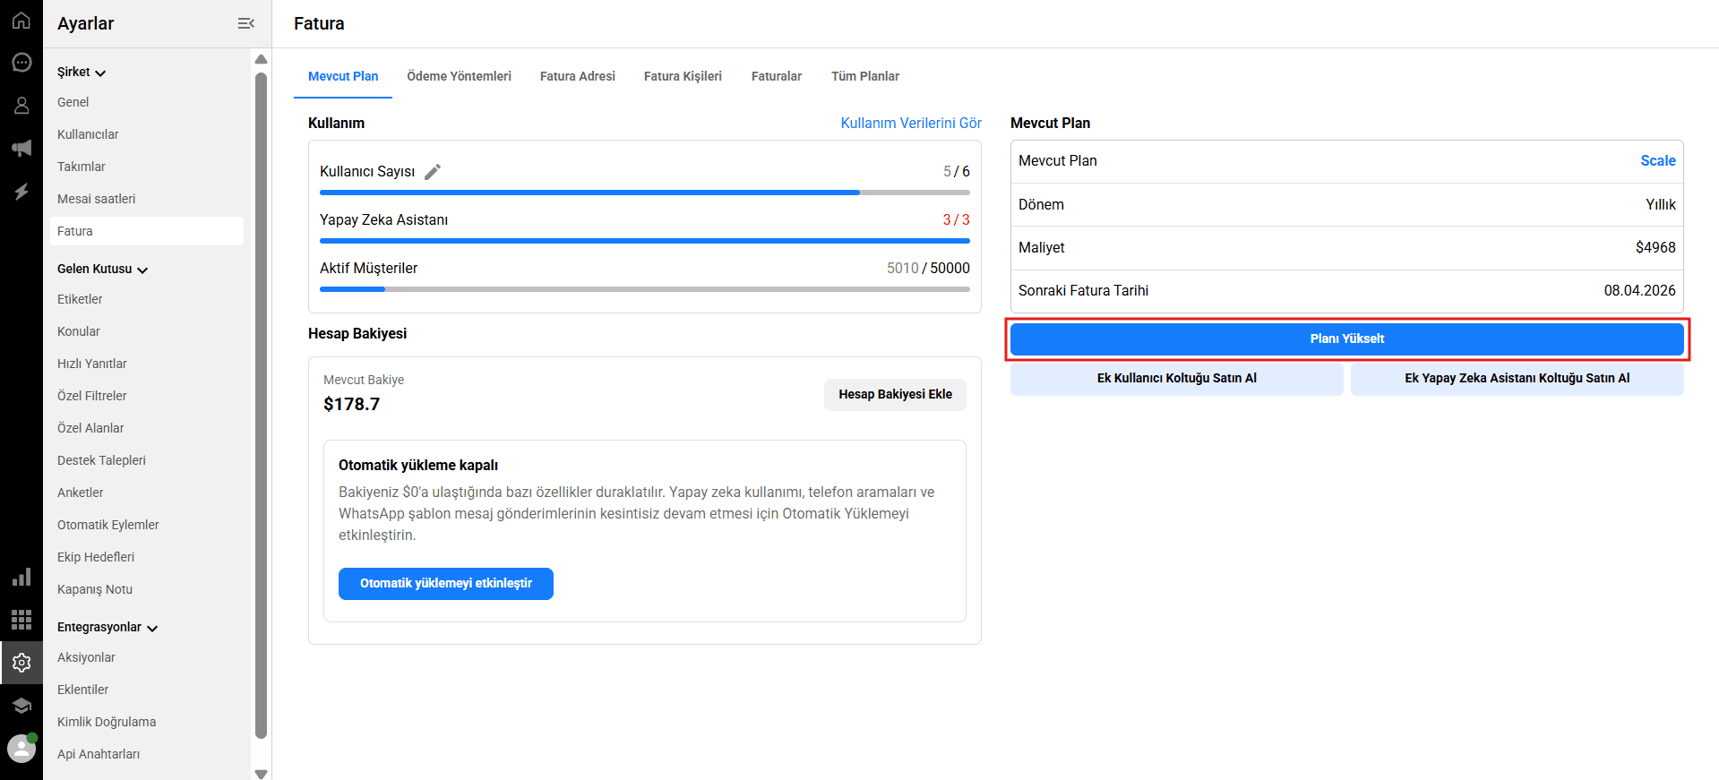Click sidebar scrollbar up arrow
The width and height of the screenshot is (1719, 780).
pos(261,59)
